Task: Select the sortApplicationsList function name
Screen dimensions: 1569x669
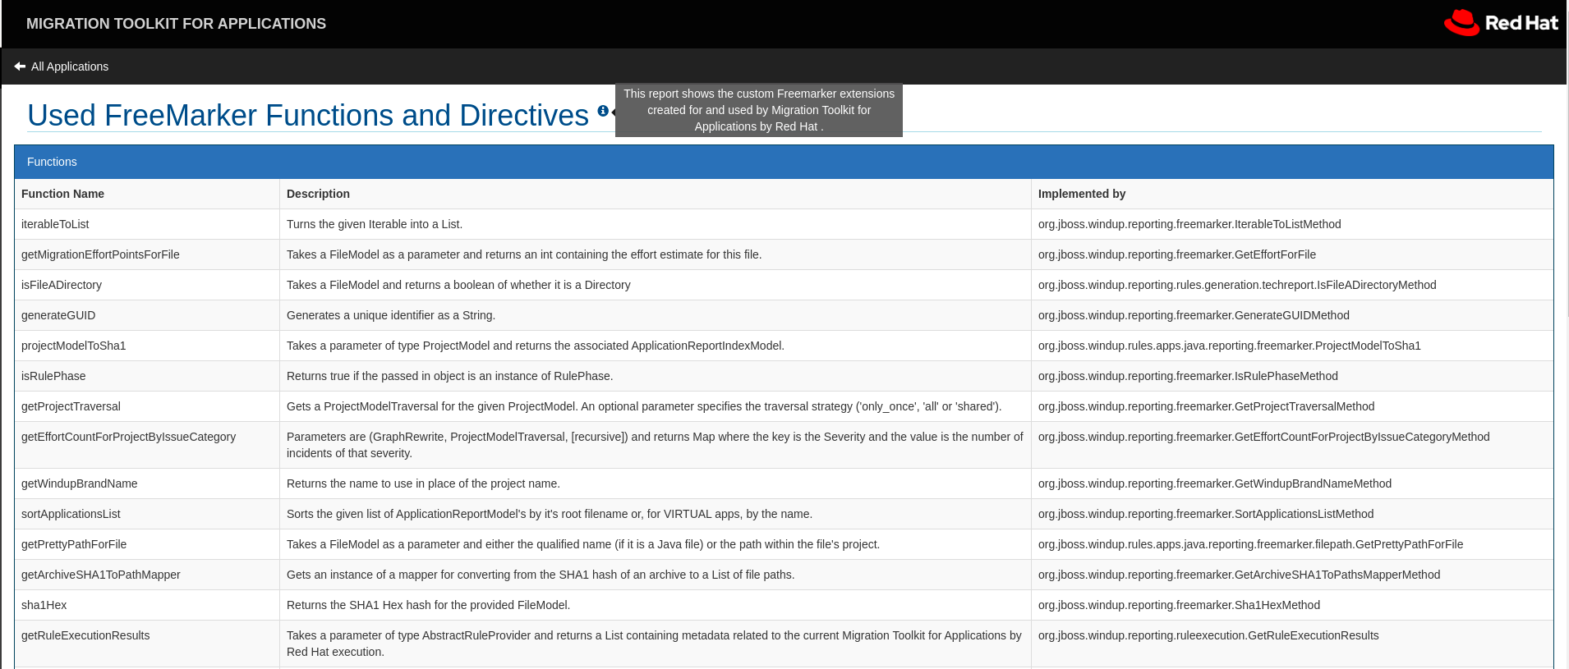Action: point(71,514)
